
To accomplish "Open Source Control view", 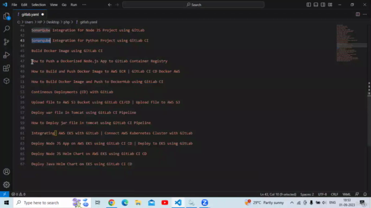I will click(6, 42).
